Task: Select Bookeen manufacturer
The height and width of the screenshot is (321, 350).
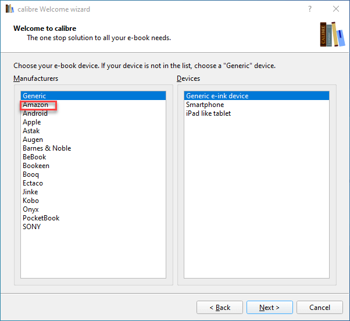Action: 93,165
